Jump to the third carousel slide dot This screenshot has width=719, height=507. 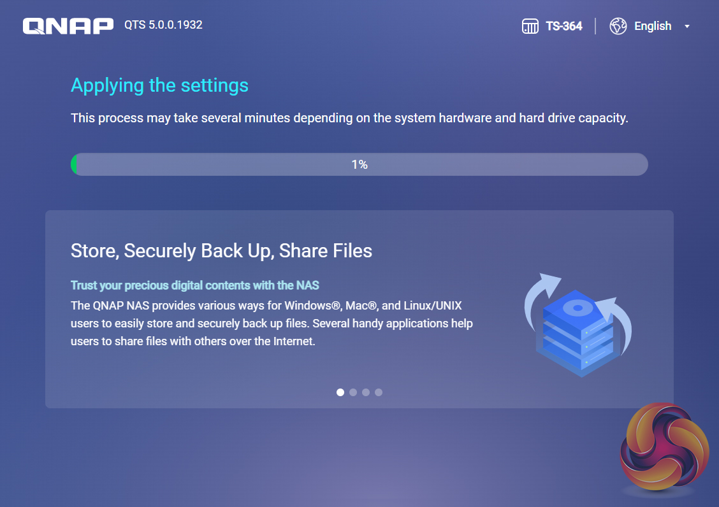366,392
